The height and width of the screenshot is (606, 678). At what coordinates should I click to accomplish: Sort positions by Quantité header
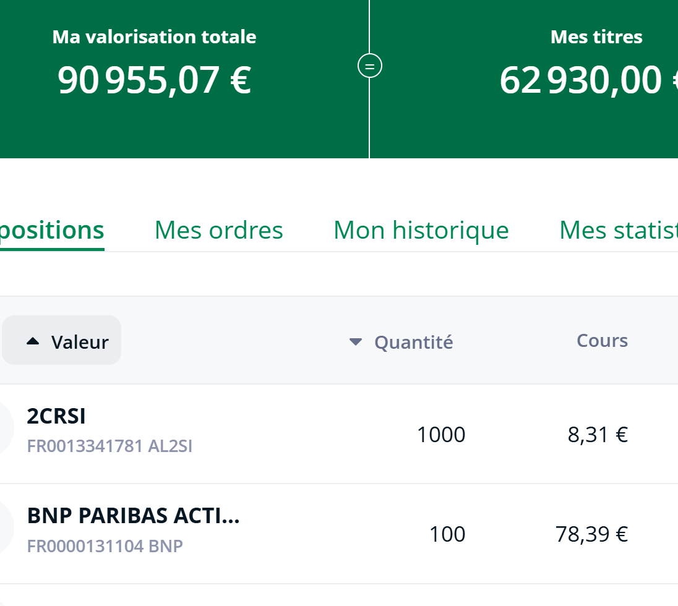pyautogui.click(x=413, y=342)
